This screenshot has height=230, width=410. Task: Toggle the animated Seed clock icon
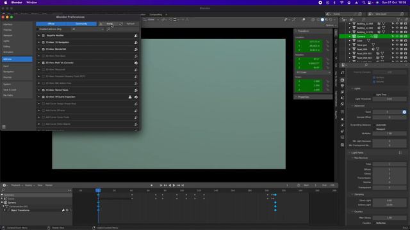[x=404, y=112]
